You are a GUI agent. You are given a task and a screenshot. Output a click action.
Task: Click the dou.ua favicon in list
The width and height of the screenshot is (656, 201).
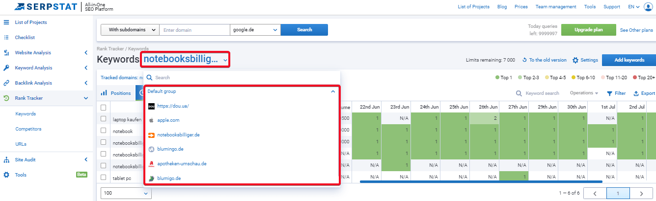[x=151, y=106]
